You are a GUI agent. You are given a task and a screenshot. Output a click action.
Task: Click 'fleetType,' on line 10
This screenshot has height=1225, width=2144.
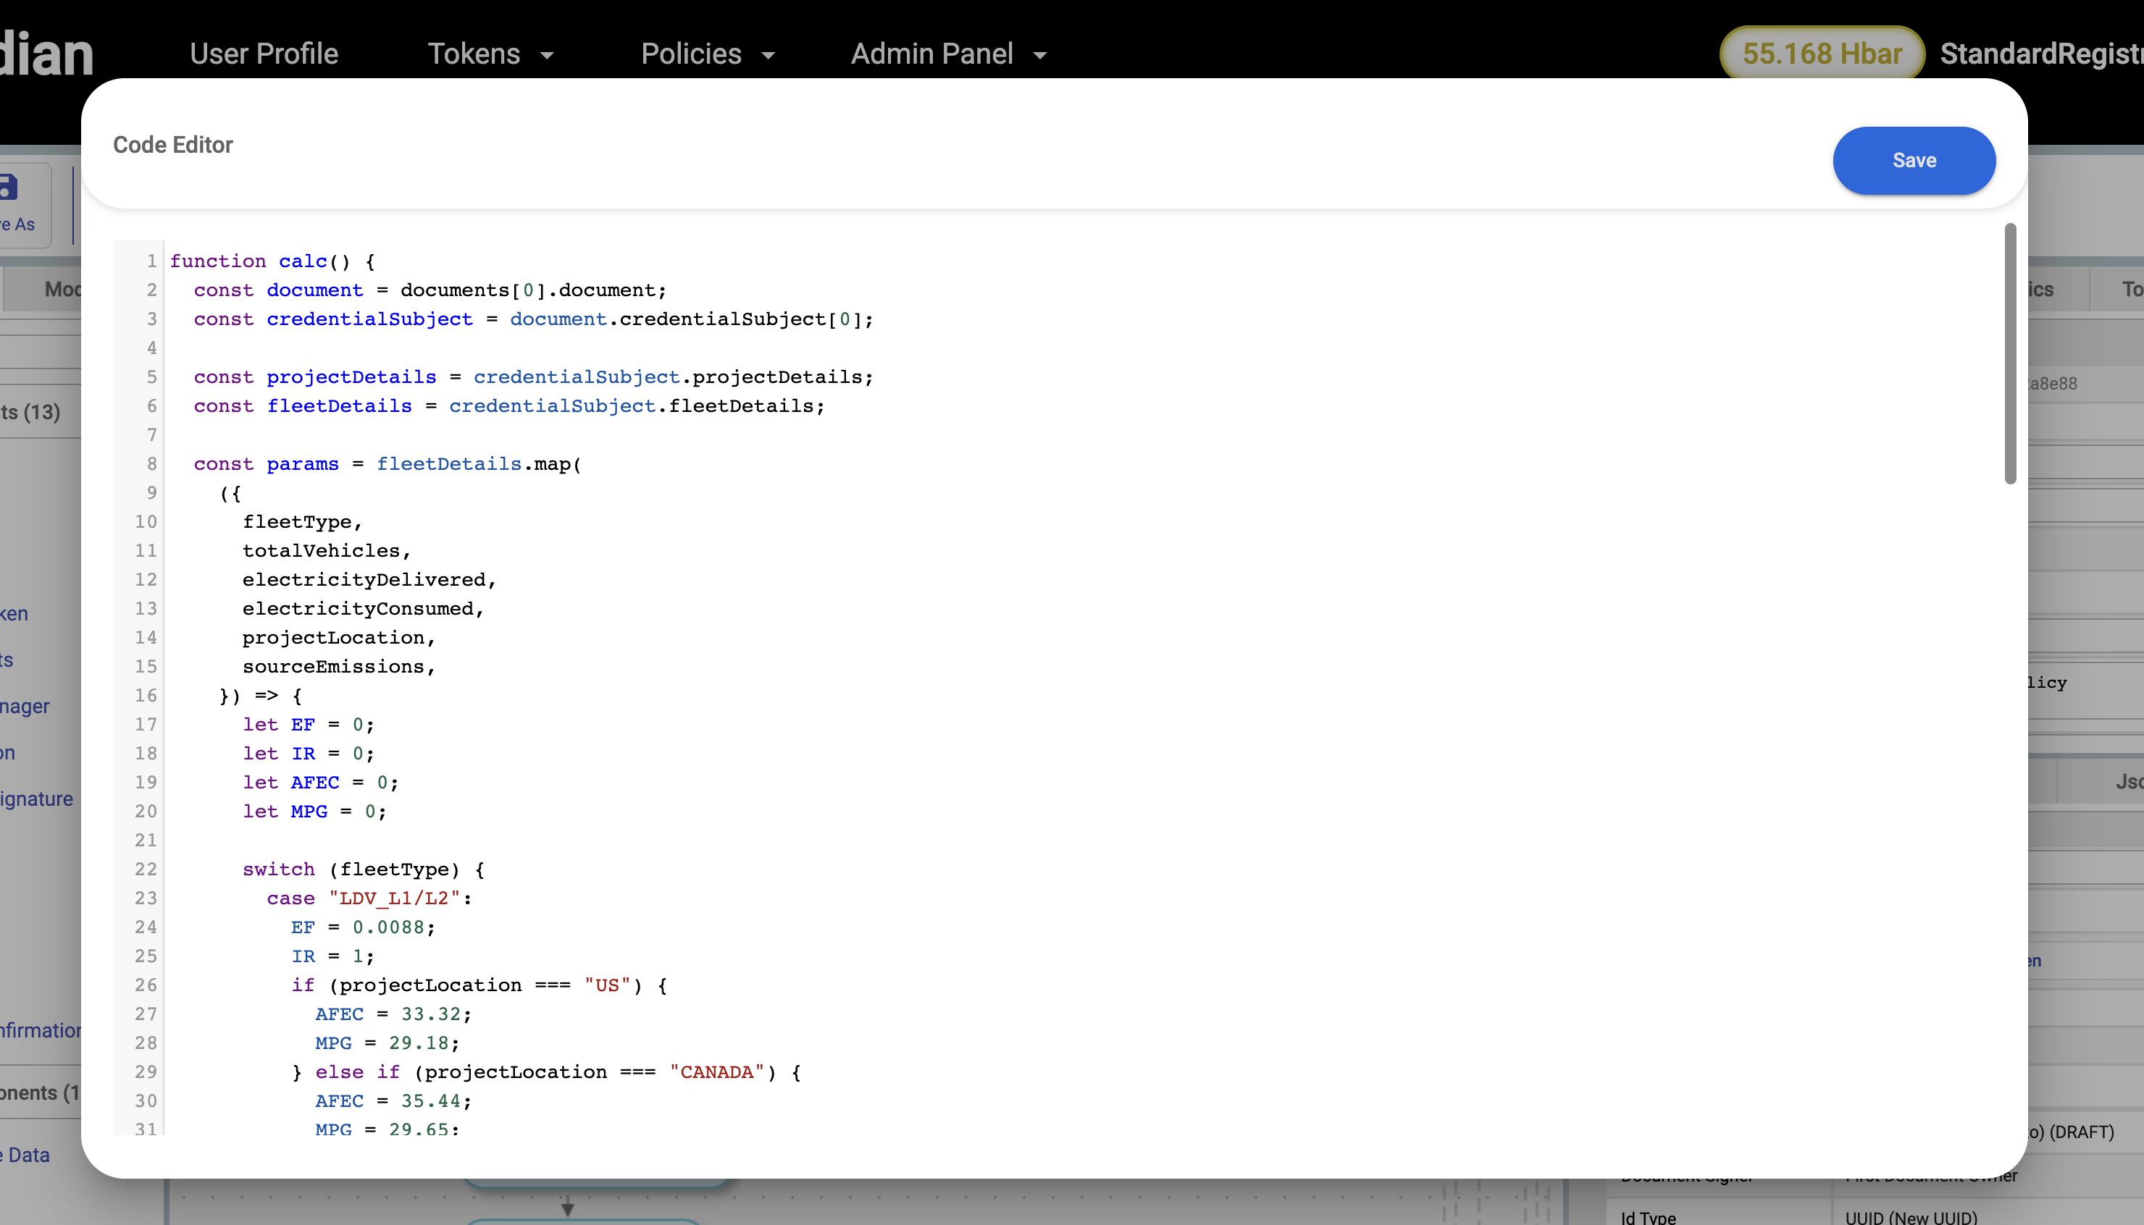302,521
